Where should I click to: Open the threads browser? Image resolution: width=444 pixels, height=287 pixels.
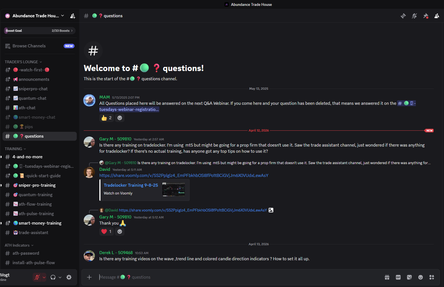click(403, 16)
